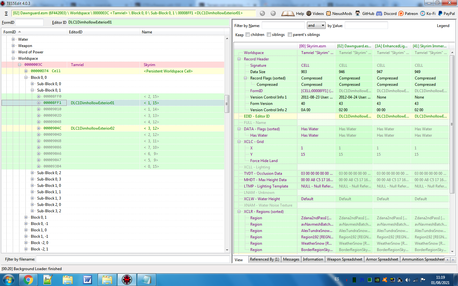Expand the Weapon tree node
This screenshot has height=286, width=458.
coord(13,46)
